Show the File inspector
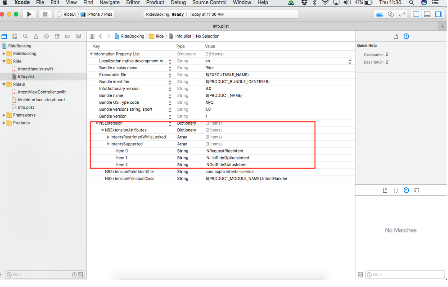The height and width of the screenshot is (287, 448). pyautogui.click(x=396, y=36)
